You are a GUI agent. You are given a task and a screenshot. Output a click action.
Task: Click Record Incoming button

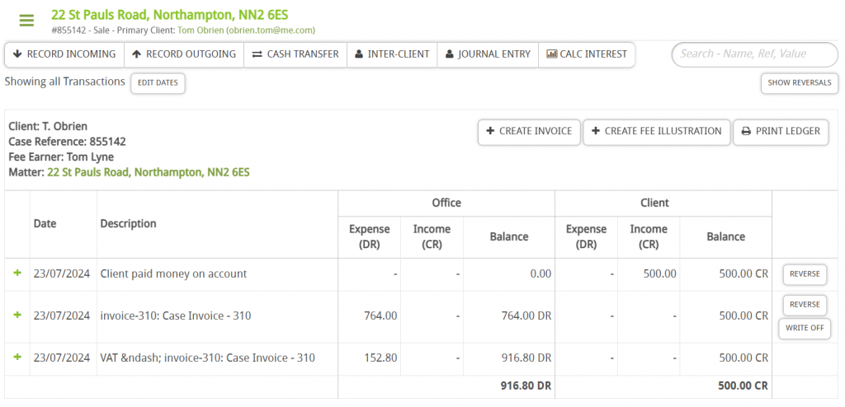point(64,54)
